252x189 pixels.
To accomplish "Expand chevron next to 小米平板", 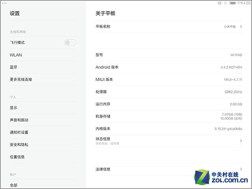I will [x=241, y=26].
